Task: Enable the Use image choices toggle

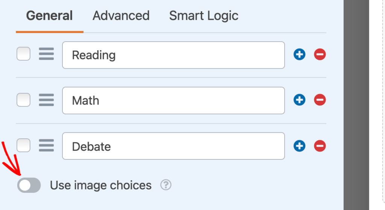Action: tap(29, 185)
